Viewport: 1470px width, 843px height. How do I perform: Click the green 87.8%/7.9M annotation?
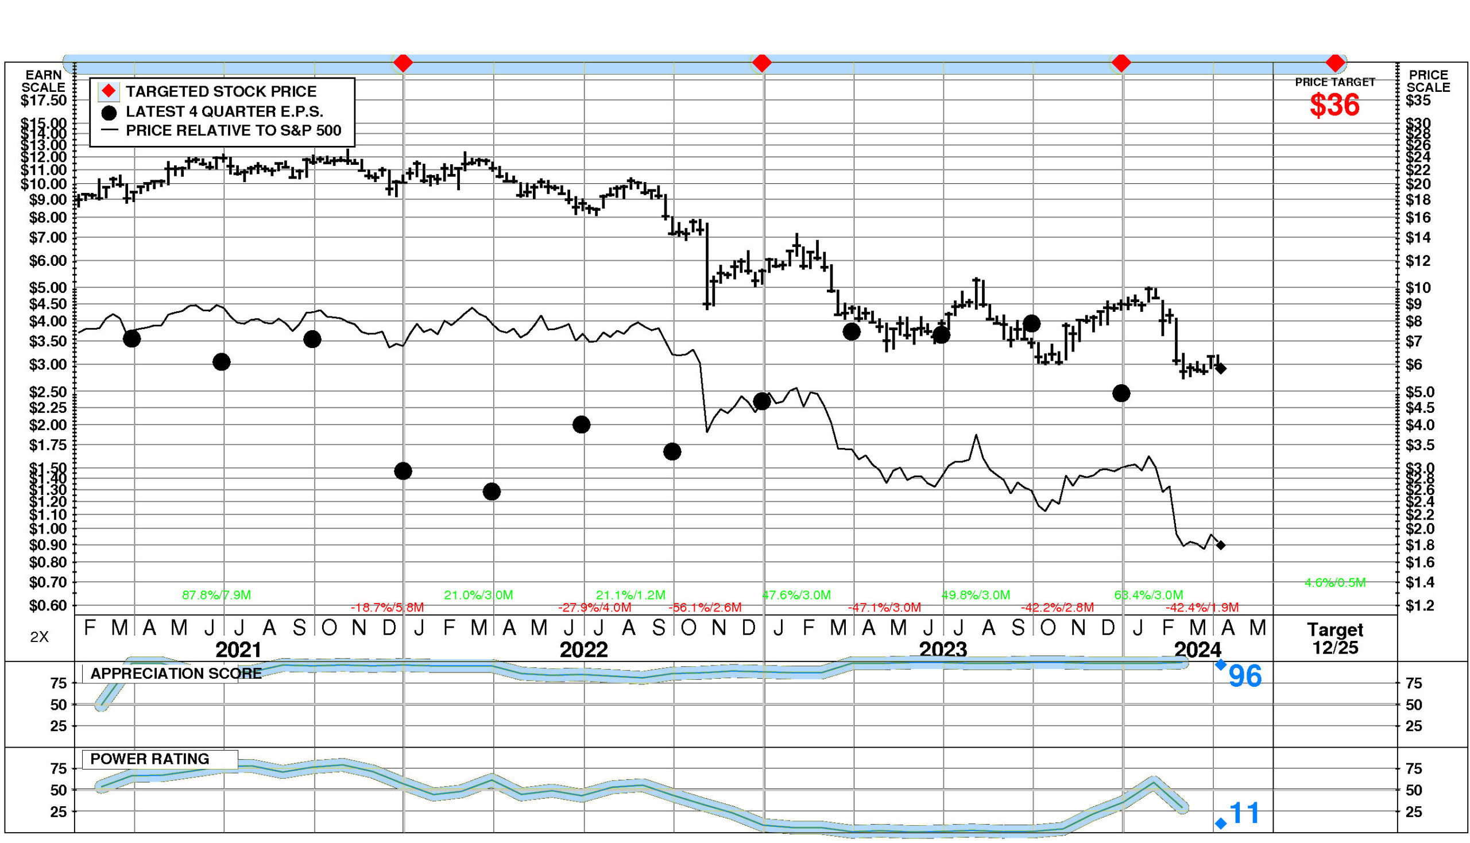216,594
